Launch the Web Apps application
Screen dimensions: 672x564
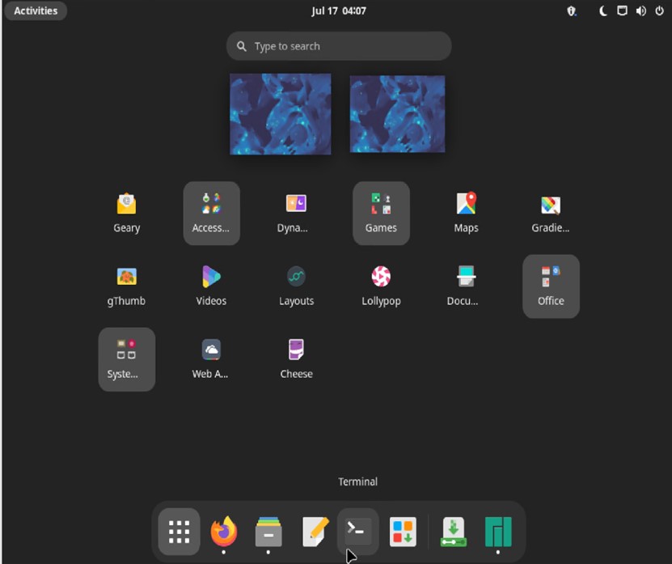point(211,359)
